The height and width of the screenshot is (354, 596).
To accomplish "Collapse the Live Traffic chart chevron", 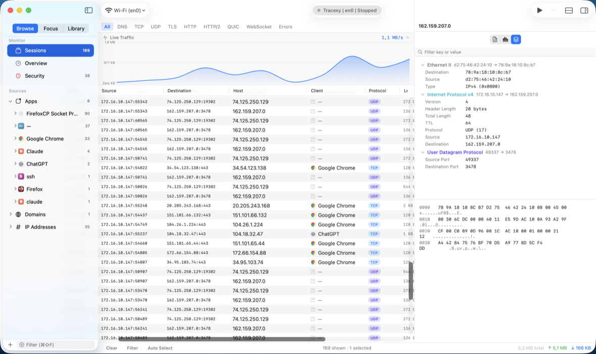I will (x=408, y=38).
